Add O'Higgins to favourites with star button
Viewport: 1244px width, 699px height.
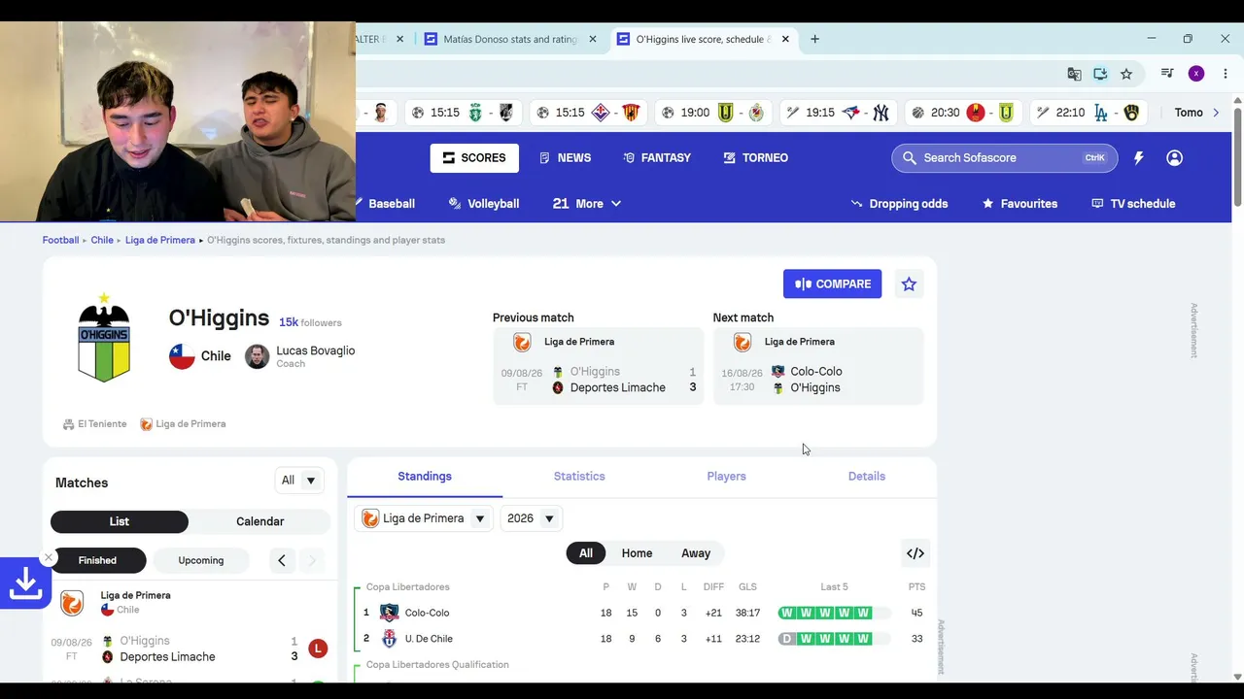(x=909, y=283)
